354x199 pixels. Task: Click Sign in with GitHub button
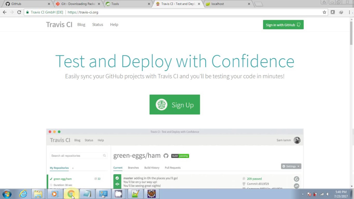283,25
